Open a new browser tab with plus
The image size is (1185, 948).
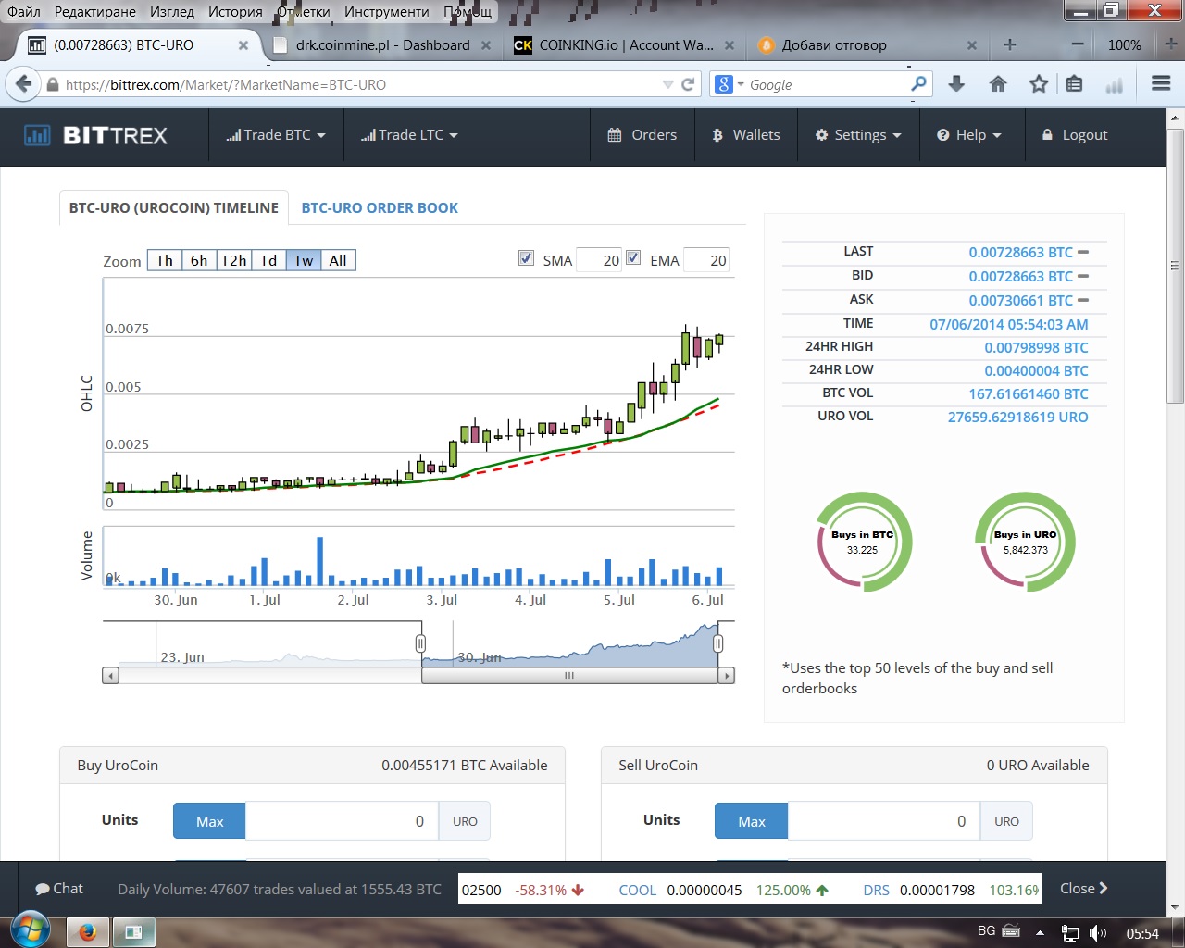[x=1010, y=44]
